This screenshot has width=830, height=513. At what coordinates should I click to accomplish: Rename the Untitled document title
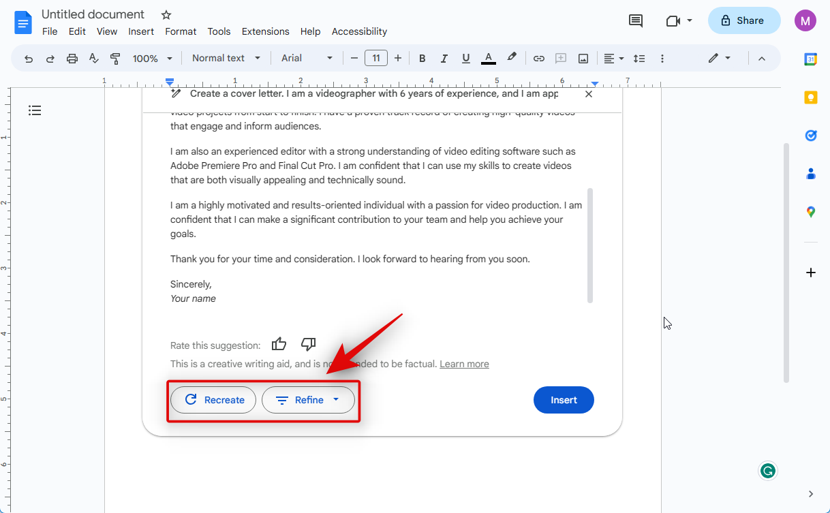93,14
